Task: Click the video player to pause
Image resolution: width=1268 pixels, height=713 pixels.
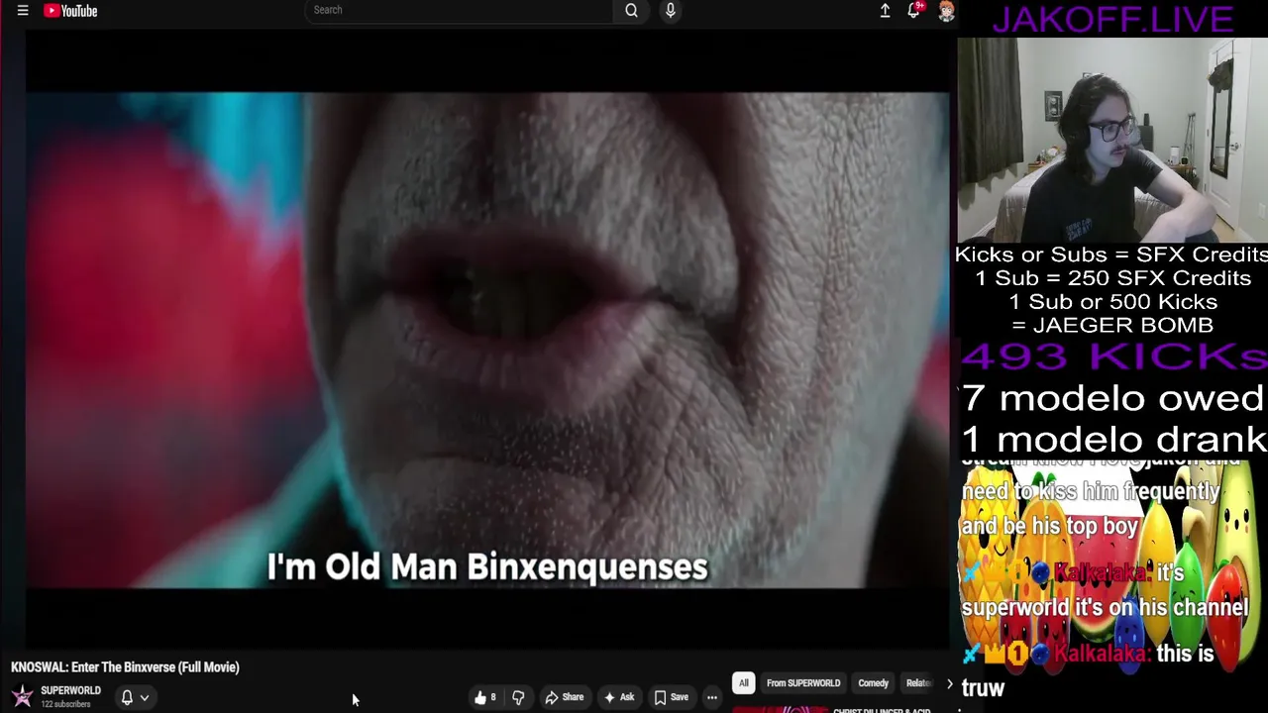Action: [x=487, y=340]
